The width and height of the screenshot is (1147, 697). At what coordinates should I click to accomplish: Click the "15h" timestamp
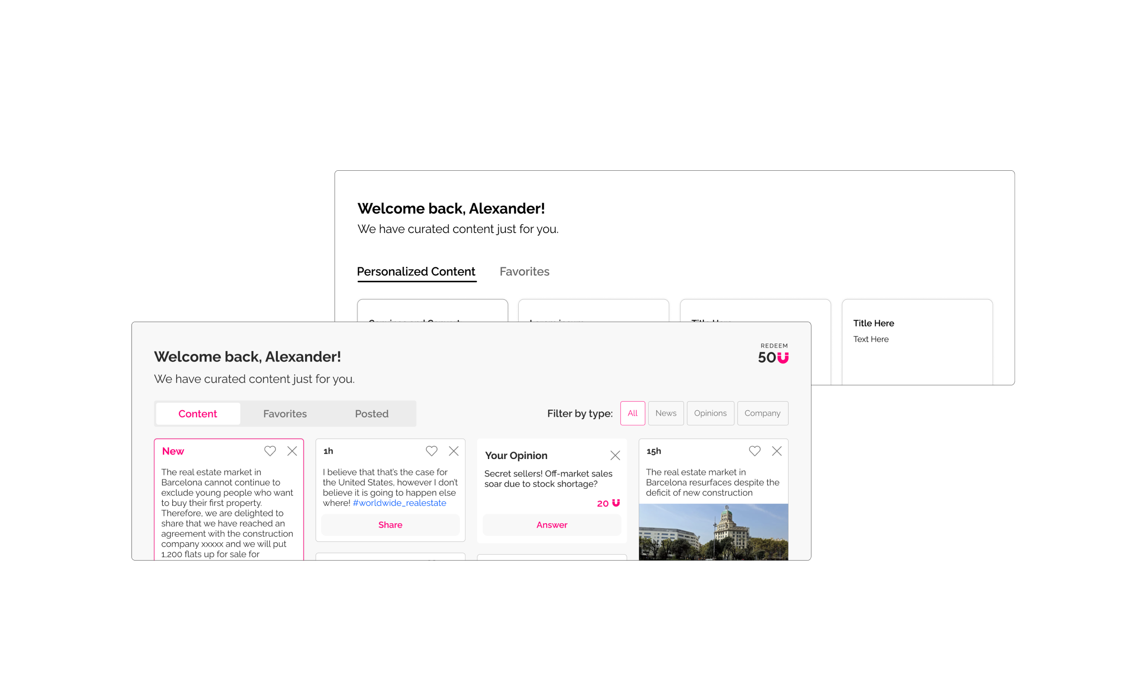(654, 451)
